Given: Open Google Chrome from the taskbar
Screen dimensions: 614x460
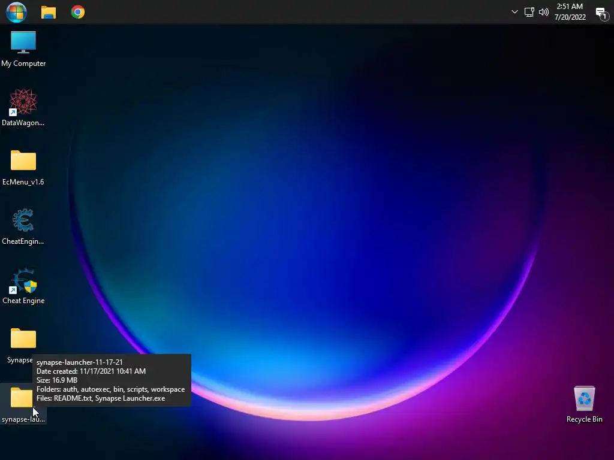Looking at the screenshot, I should pyautogui.click(x=78, y=12).
